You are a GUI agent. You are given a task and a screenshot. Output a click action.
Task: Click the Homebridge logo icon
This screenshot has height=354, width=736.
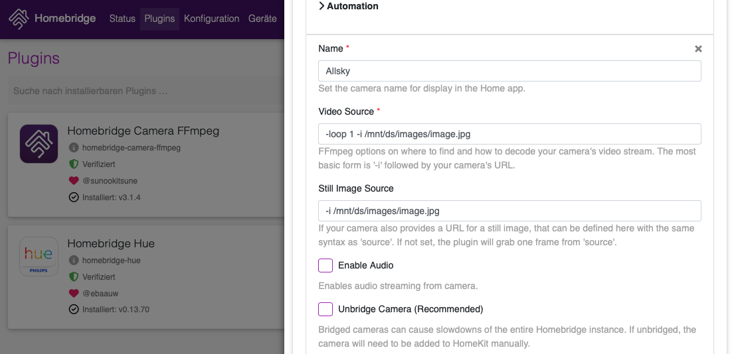[19, 19]
